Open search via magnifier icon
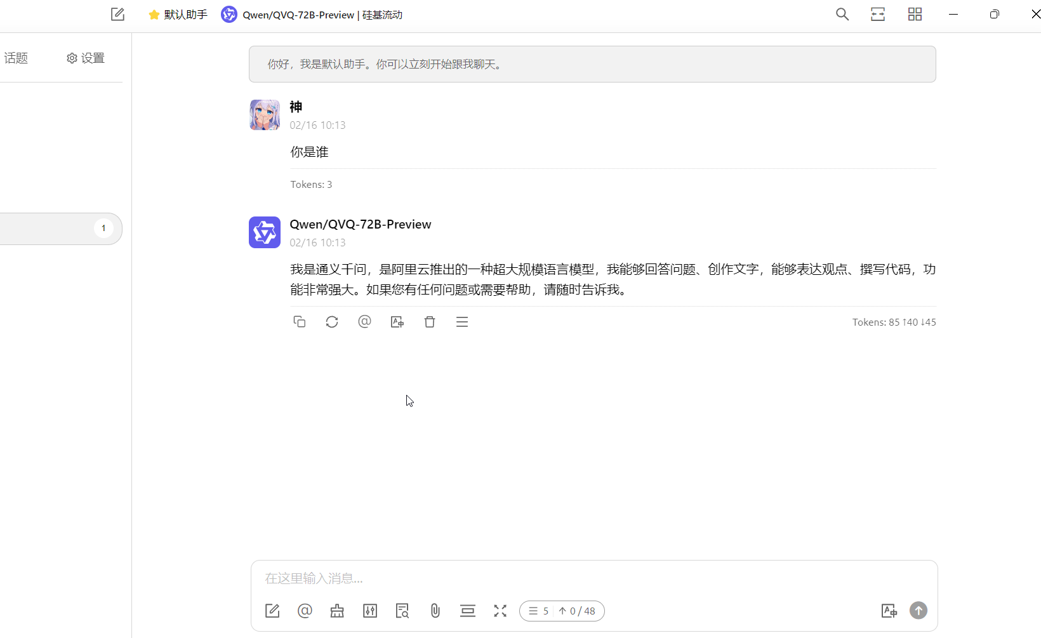The width and height of the screenshot is (1041, 638). [x=842, y=14]
